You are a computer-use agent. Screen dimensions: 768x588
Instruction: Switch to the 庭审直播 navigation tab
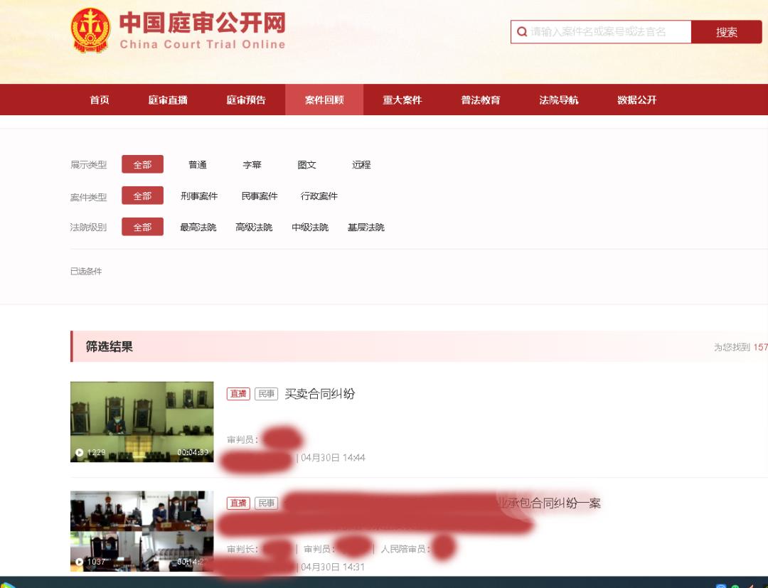(166, 100)
